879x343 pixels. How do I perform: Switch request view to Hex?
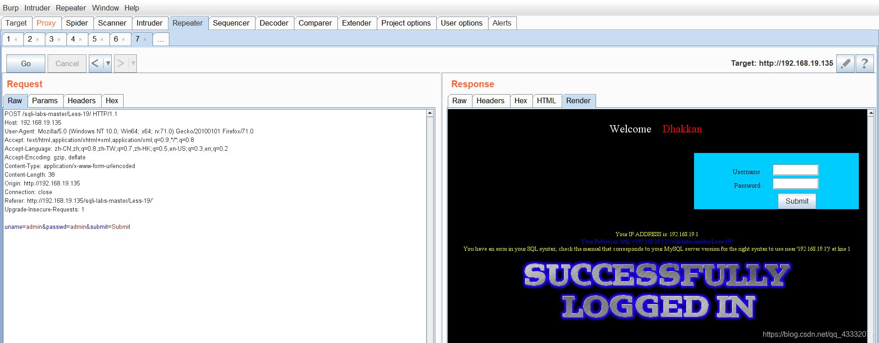pyautogui.click(x=112, y=101)
